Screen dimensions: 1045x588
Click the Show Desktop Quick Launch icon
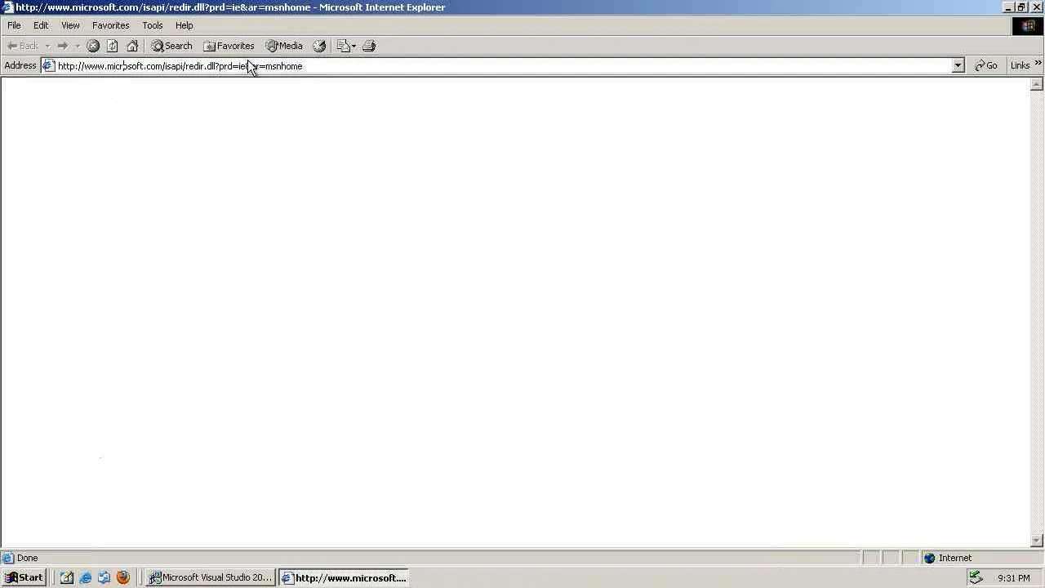104,577
